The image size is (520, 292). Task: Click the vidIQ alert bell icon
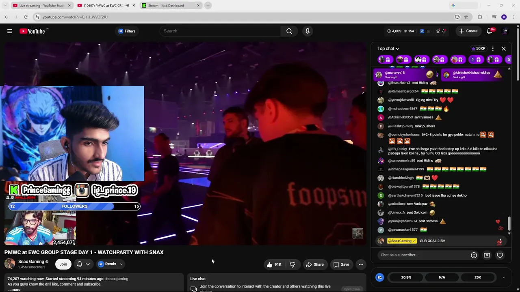click(444, 31)
